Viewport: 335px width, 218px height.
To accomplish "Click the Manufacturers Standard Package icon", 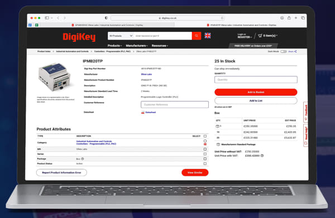I will click(218, 144).
